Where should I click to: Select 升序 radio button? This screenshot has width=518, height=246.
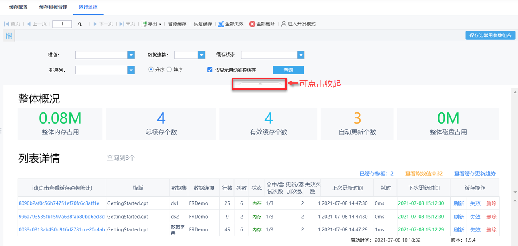[151, 70]
